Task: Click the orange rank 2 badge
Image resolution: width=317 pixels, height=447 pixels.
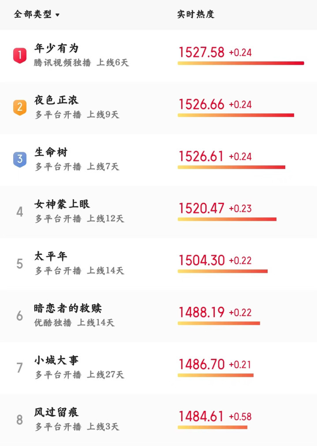Action: tap(19, 107)
